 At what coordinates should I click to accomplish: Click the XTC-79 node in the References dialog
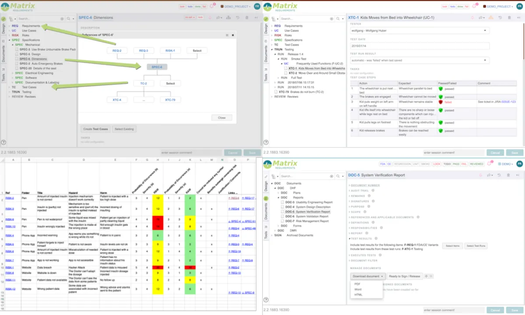coord(171,100)
